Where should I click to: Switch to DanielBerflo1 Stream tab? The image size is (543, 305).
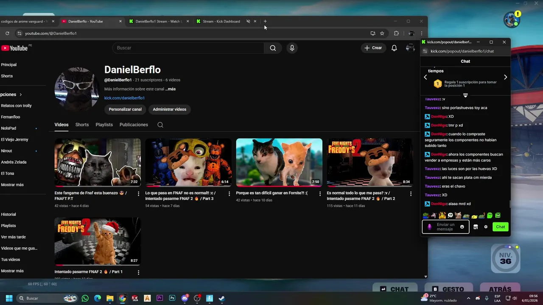[159, 21]
